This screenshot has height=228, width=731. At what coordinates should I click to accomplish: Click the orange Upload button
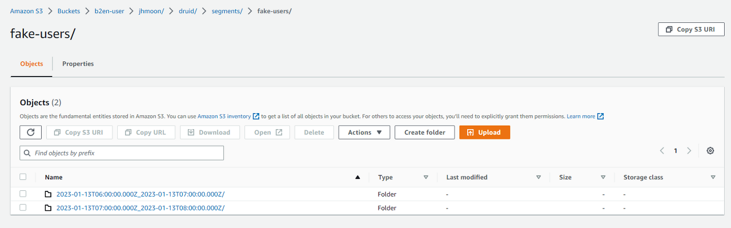(484, 133)
